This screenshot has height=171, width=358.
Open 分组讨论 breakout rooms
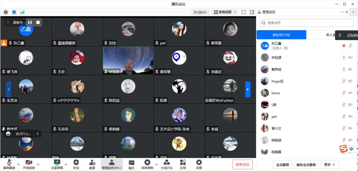[x=167, y=164]
